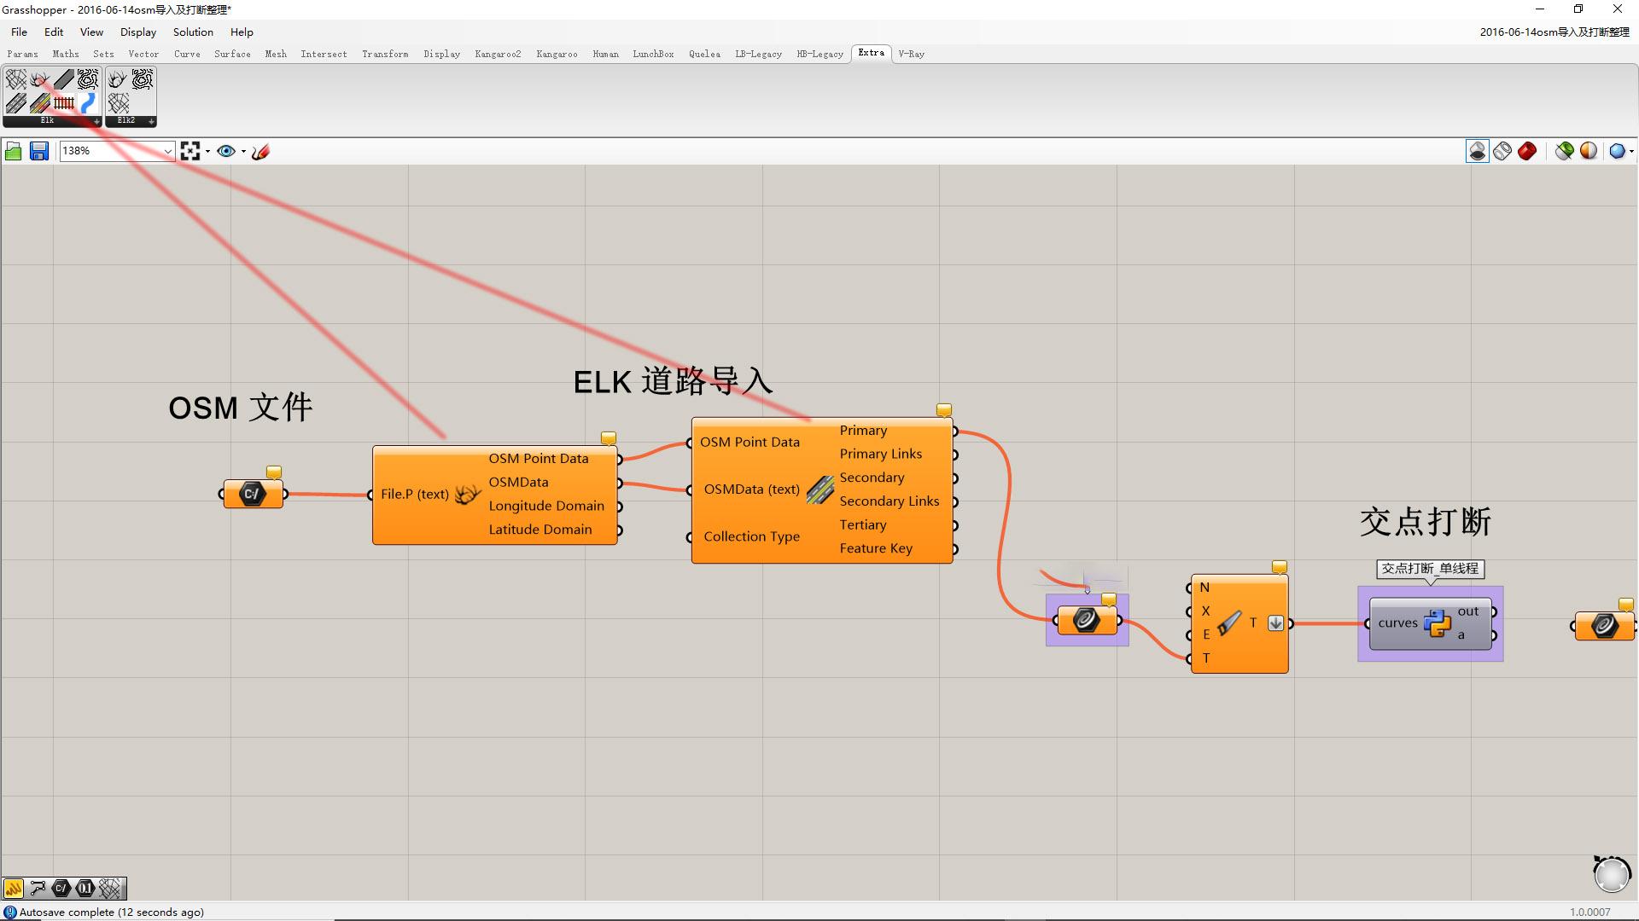Expand the Elk panel category arrow

pos(96,121)
